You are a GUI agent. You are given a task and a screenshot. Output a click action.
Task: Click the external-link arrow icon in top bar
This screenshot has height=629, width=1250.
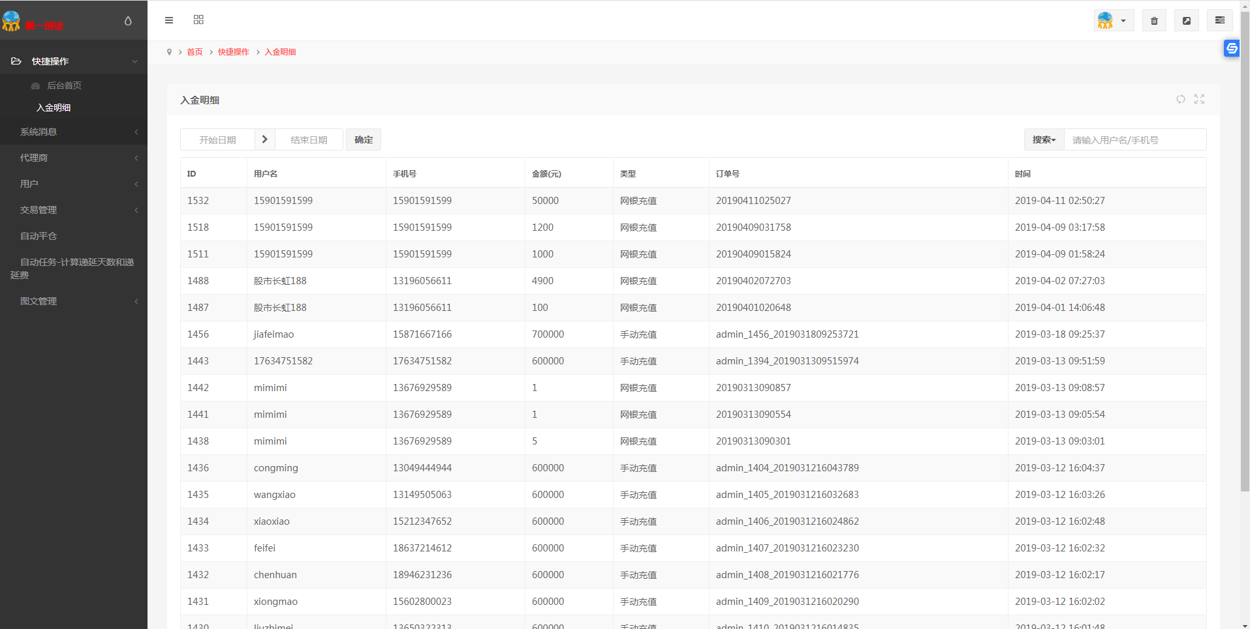(1186, 21)
